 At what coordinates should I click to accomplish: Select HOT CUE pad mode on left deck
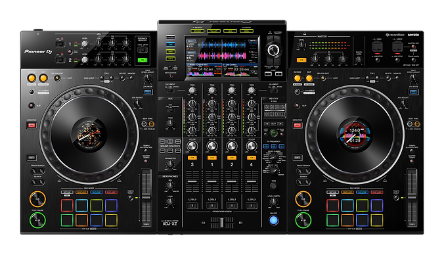[67, 193]
